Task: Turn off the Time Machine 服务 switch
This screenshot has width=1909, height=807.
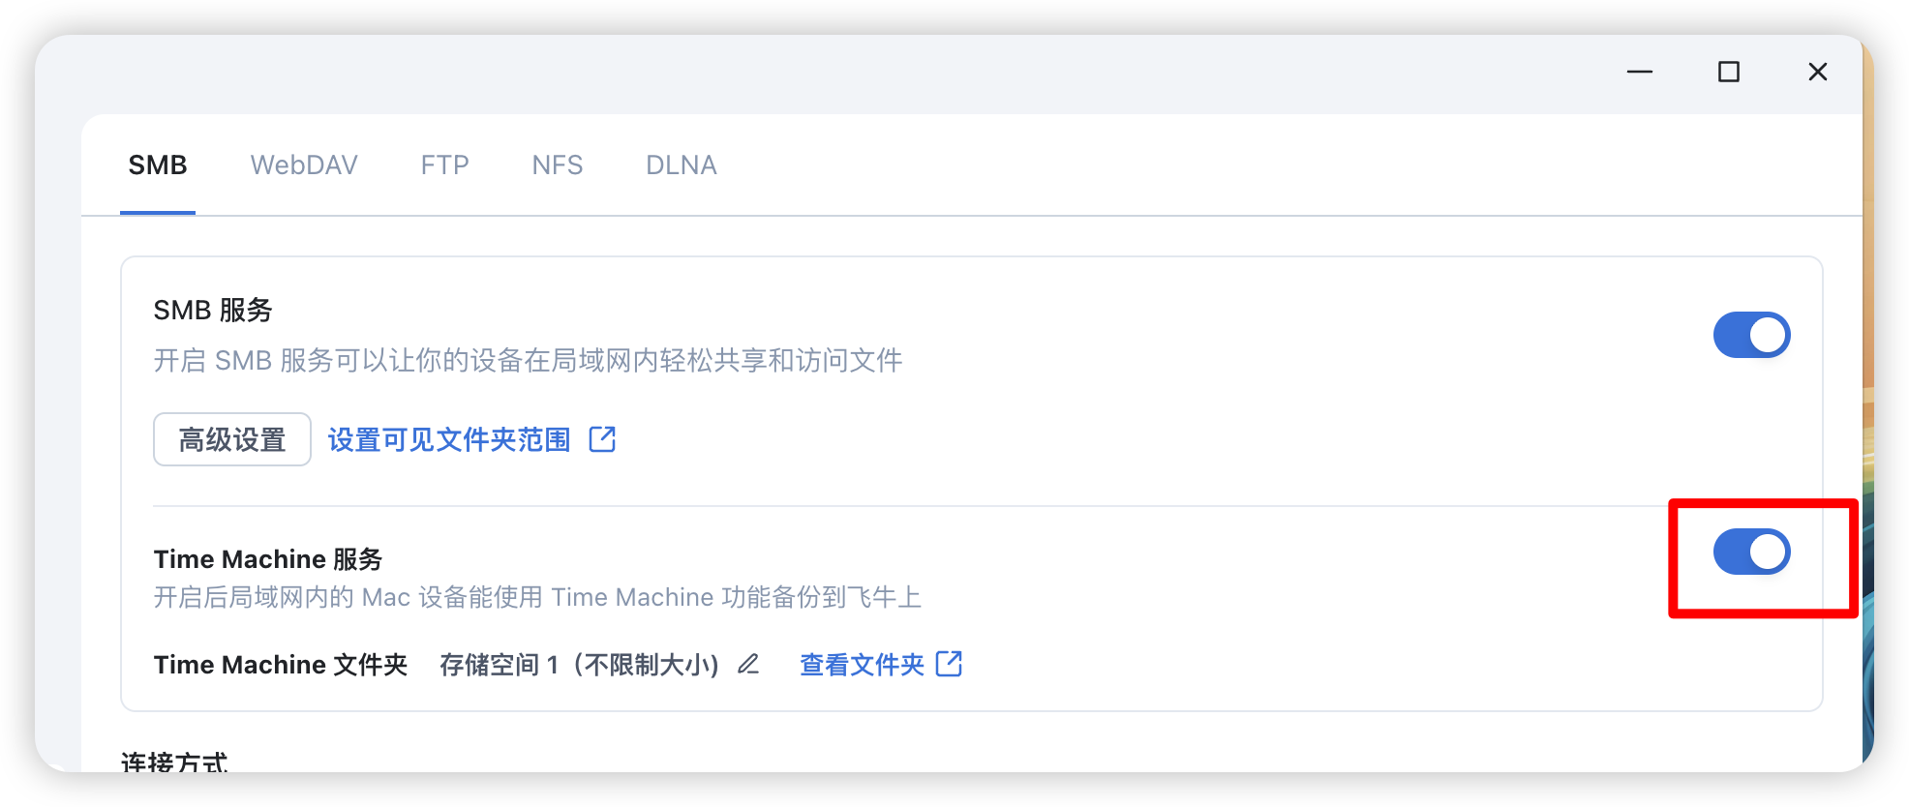Action: point(1752,552)
